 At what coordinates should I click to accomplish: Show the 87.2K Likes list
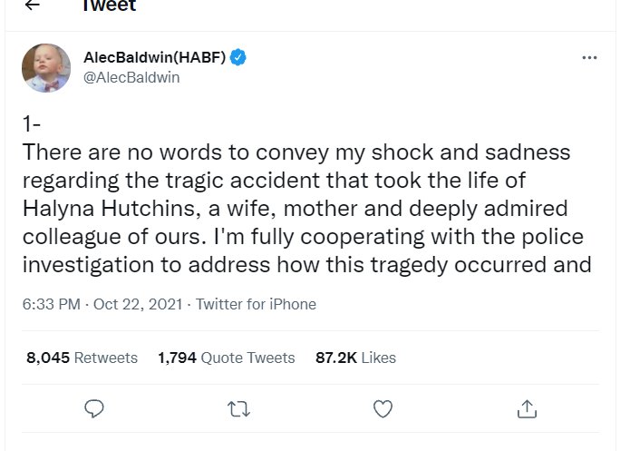tap(355, 358)
